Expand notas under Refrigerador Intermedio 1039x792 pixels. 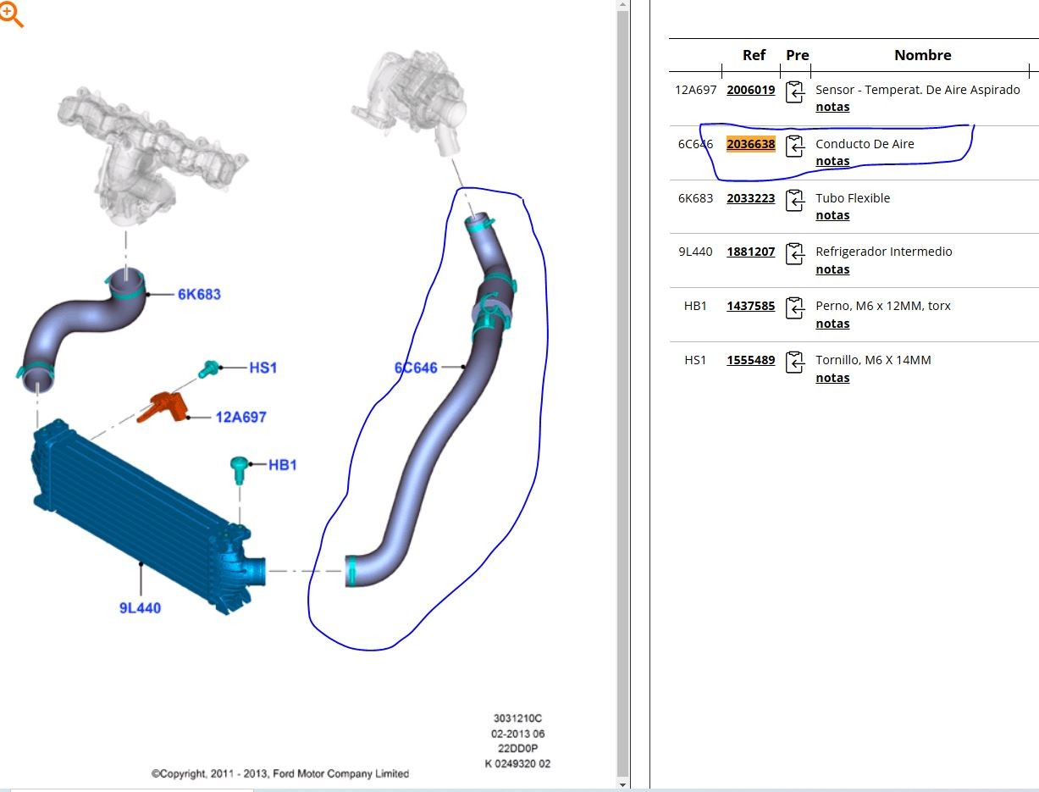[x=832, y=269]
